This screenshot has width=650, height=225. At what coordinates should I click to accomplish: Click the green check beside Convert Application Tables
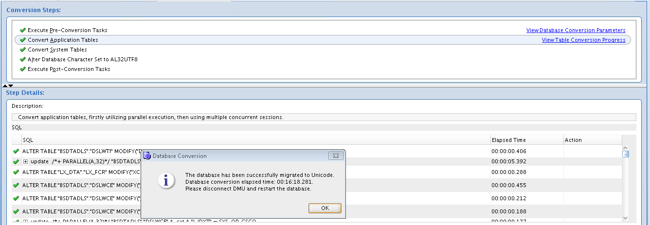[22, 40]
